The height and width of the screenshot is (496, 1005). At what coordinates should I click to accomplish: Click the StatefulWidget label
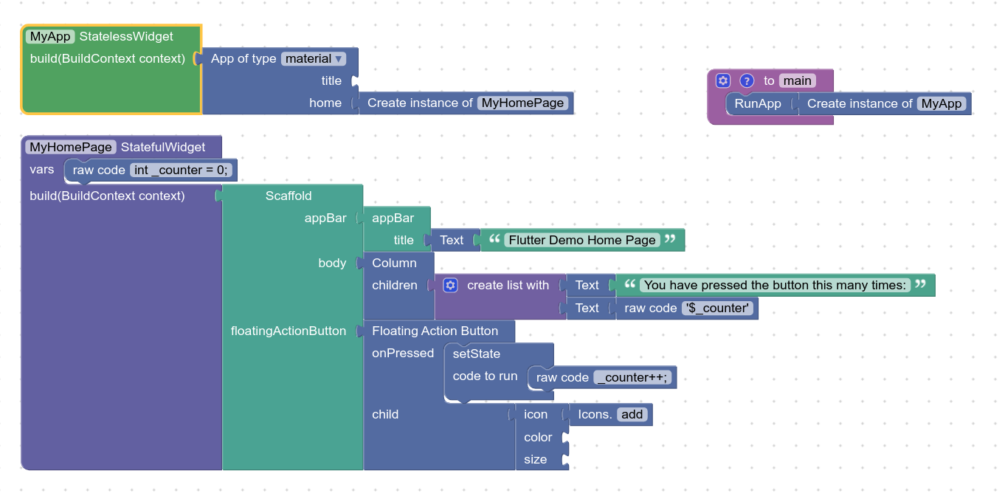pos(163,147)
